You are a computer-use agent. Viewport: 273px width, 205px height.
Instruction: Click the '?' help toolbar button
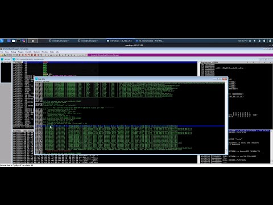(86, 55)
